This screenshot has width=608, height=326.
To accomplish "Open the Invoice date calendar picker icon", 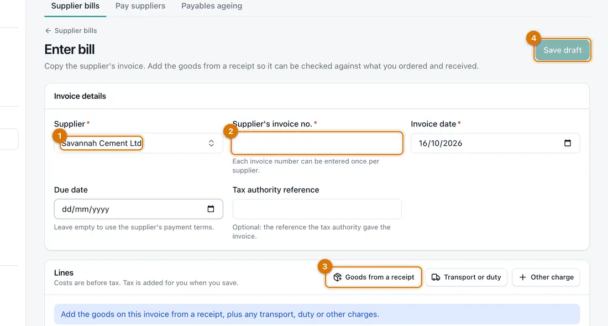I will point(568,143).
